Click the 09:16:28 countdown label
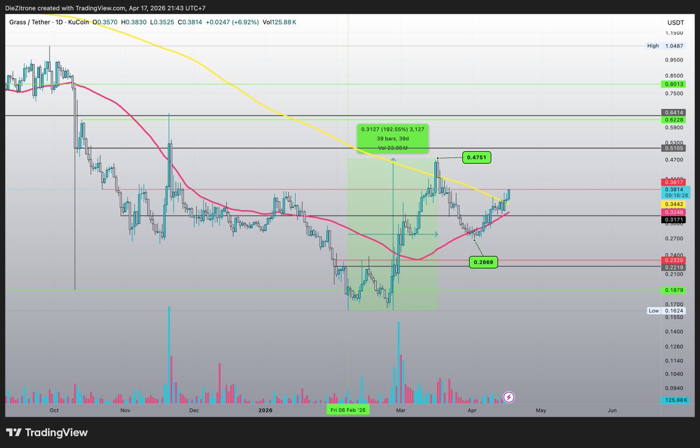700x448 pixels. tap(675, 196)
